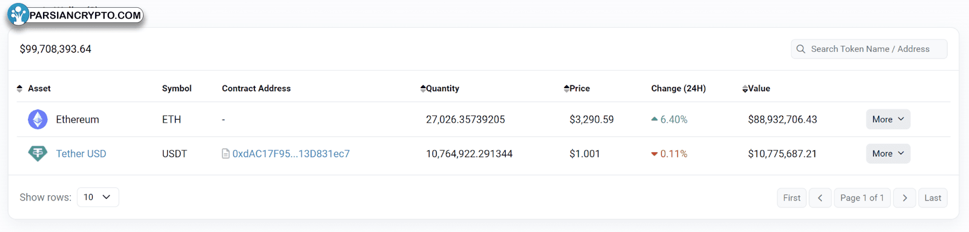Sort by Quantity using its sort arrows
This screenshot has height=232, width=969.
click(x=423, y=88)
